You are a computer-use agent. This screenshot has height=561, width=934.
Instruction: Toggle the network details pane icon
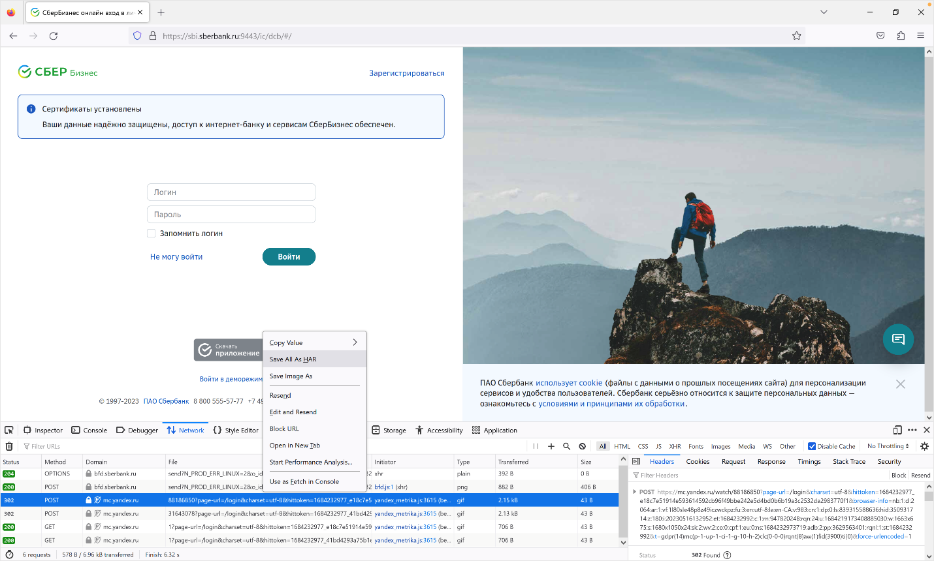pyautogui.click(x=636, y=461)
